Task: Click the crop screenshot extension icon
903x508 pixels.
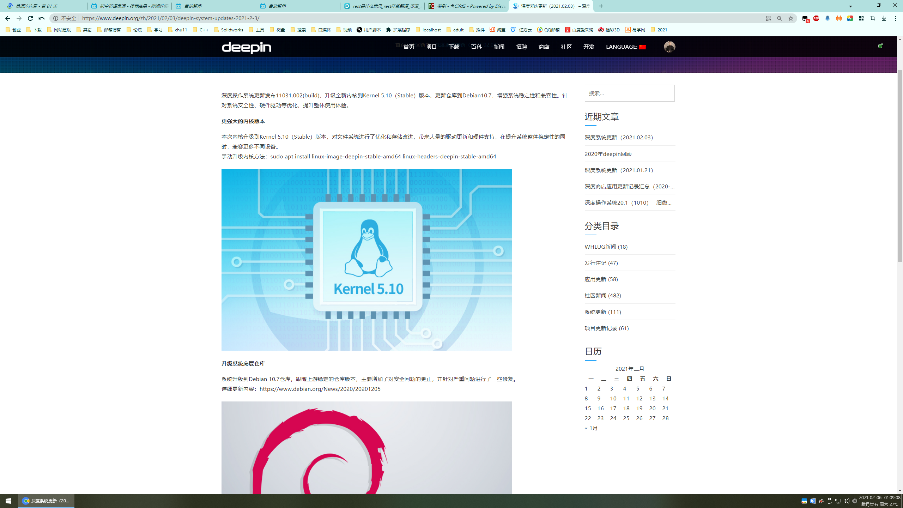Action: (x=873, y=18)
